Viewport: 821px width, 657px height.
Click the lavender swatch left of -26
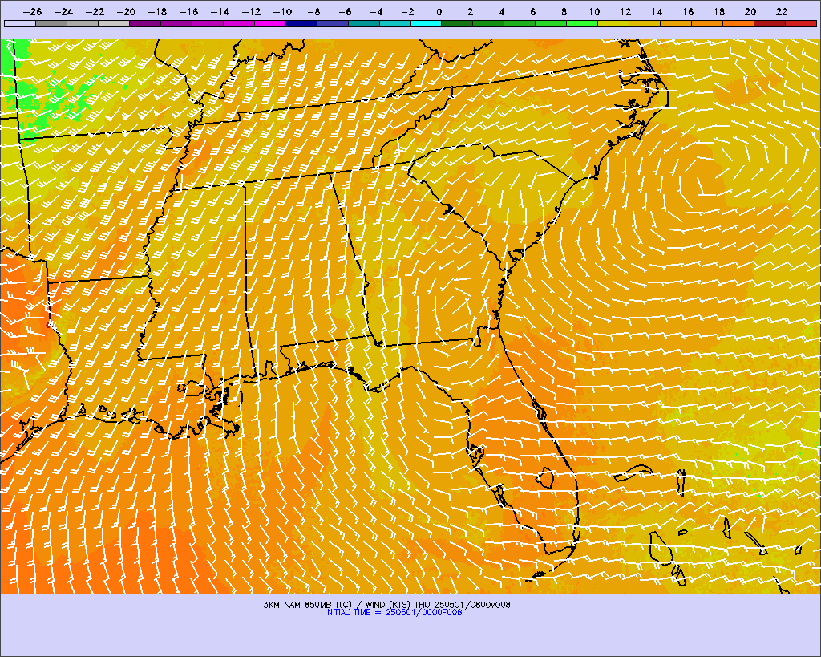tap(20, 23)
